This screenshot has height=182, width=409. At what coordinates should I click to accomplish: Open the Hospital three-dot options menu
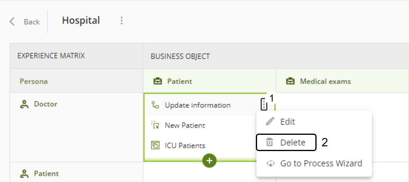[121, 21]
